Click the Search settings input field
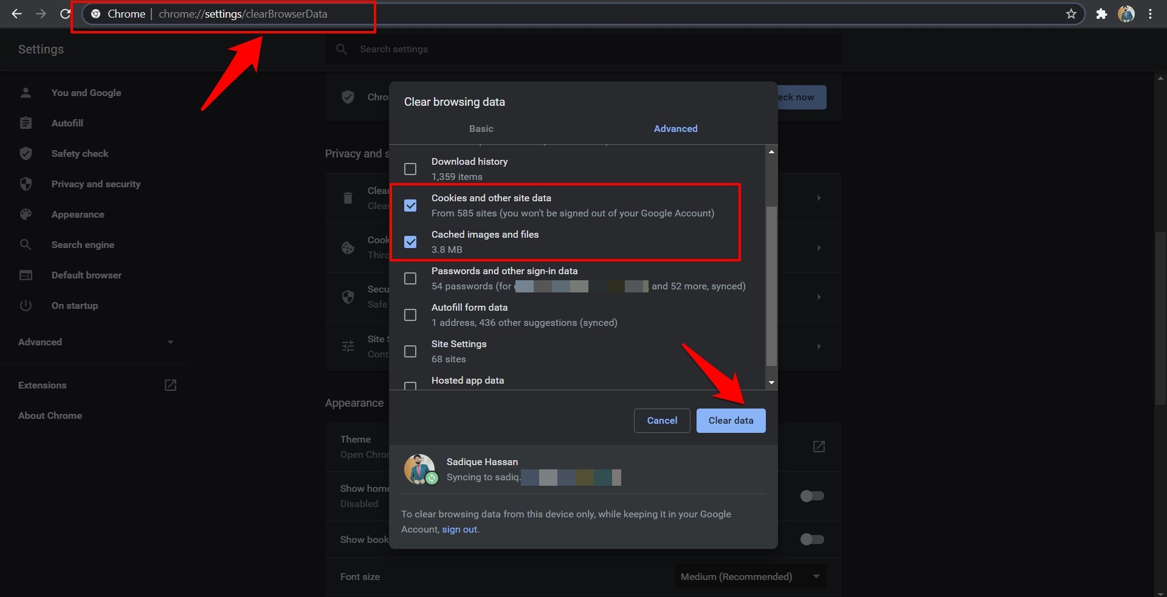Screen dimensions: 1167x597 click(583, 49)
